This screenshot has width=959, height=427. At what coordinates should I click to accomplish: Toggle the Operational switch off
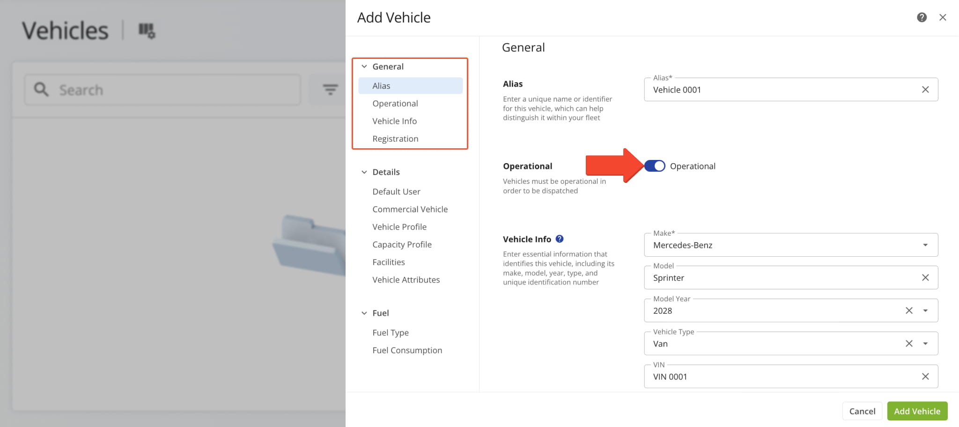coord(655,166)
